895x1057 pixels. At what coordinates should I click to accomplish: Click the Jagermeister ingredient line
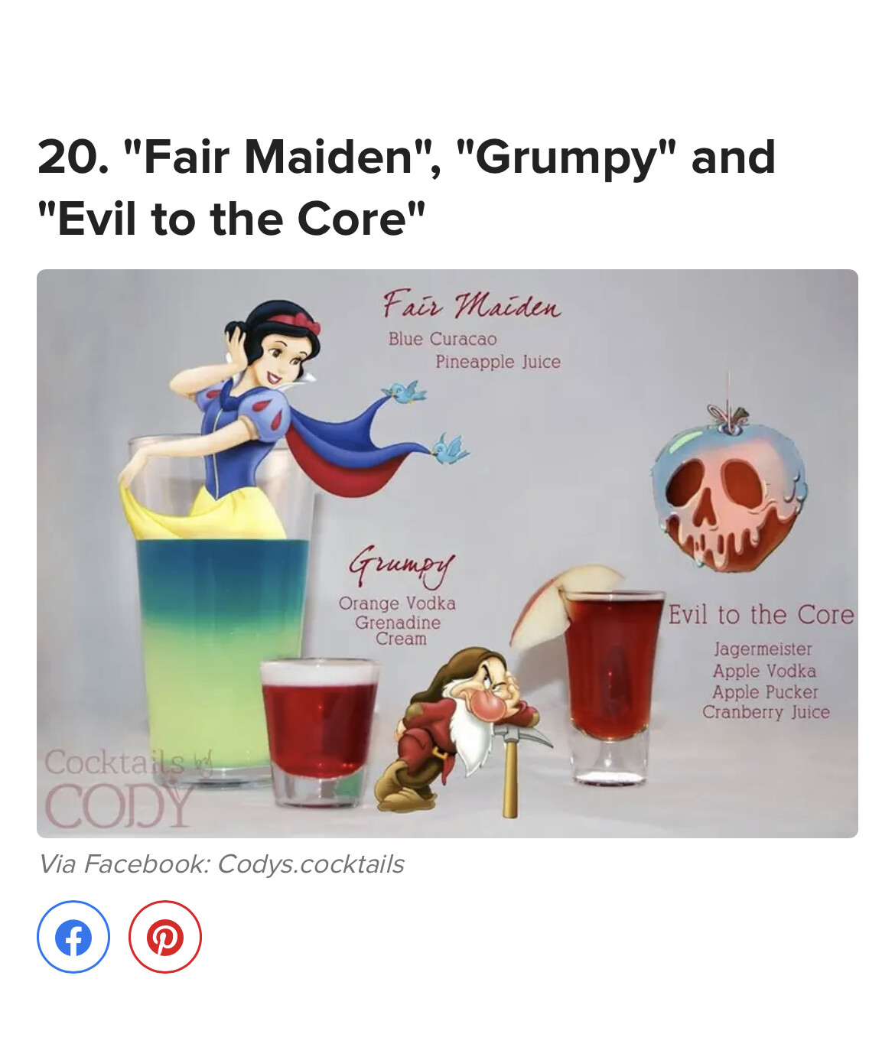coord(763,649)
